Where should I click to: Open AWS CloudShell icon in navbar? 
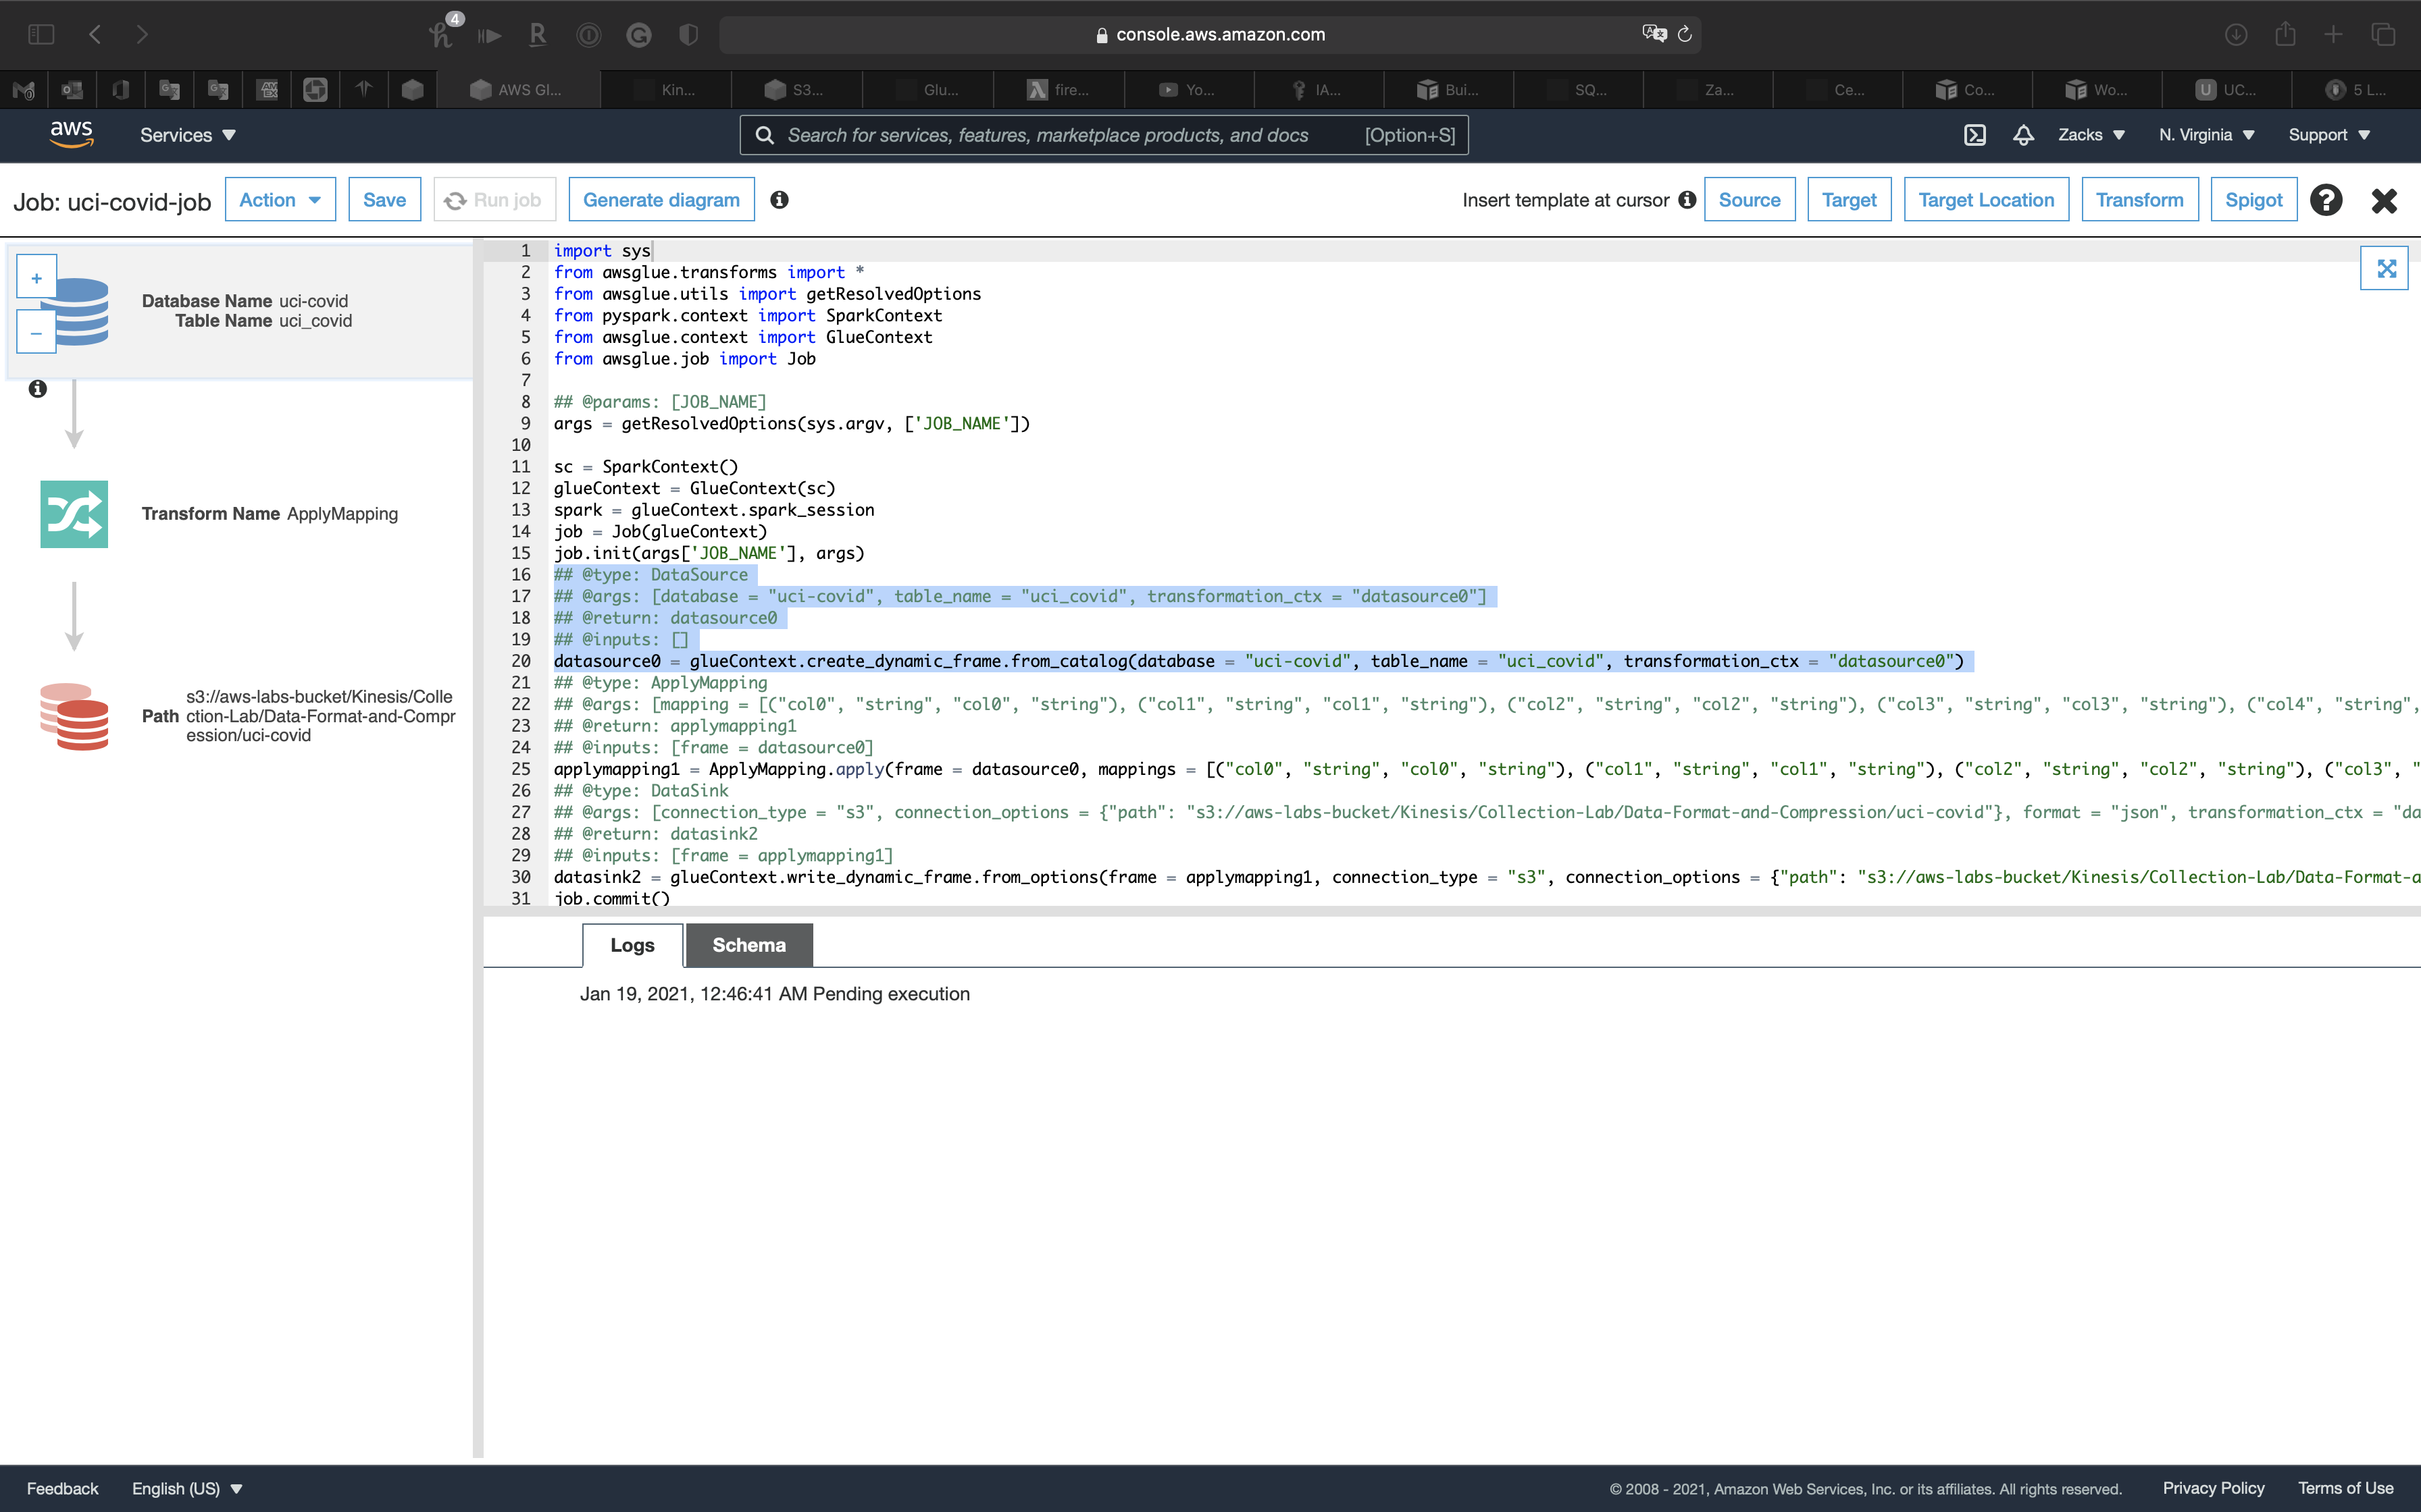pyautogui.click(x=1974, y=135)
